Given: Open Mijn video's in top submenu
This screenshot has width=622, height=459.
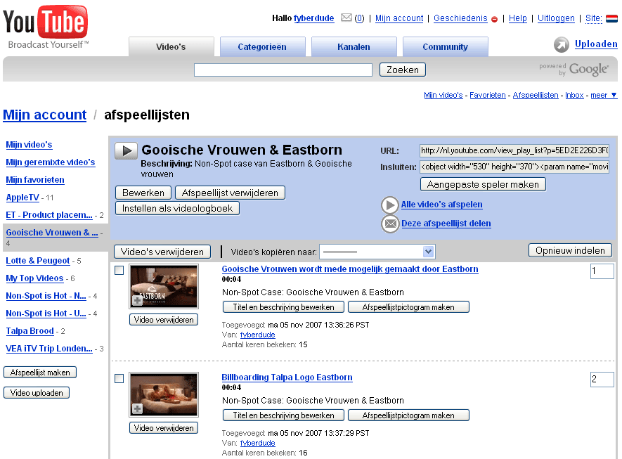Looking at the screenshot, I should (x=443, y=95).
